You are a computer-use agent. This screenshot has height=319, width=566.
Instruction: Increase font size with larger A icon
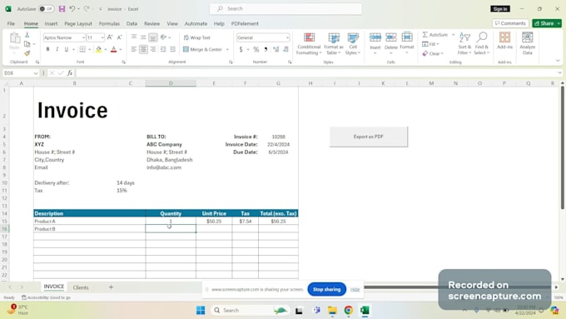[x=110, y=37]
